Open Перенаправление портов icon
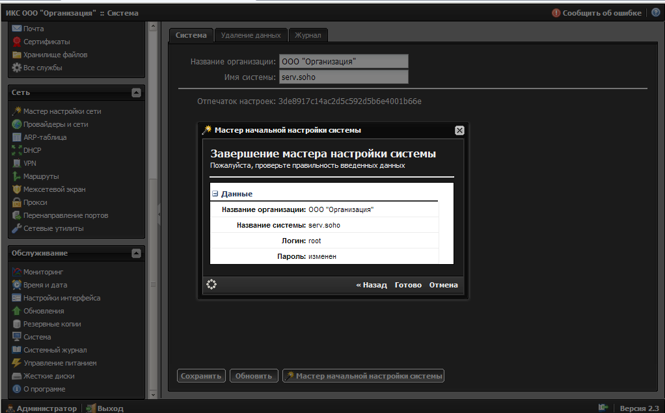Image resolution: width=665 pixels, height=413 pixels. click(x=16, y=215)
